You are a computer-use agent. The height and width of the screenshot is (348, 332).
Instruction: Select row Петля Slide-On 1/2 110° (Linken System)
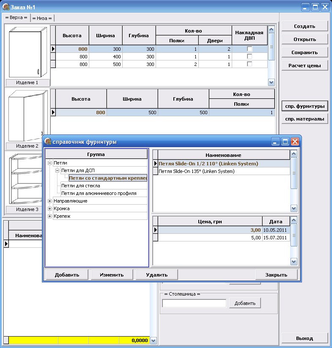point(224,164)
